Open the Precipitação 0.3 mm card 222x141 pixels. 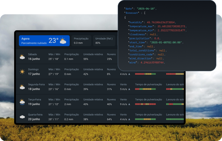(x=81, y=41)
